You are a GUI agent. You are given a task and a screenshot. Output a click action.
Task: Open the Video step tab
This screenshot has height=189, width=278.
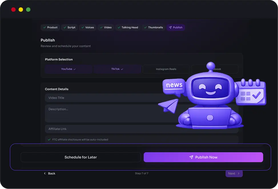(x=106, y=27)
